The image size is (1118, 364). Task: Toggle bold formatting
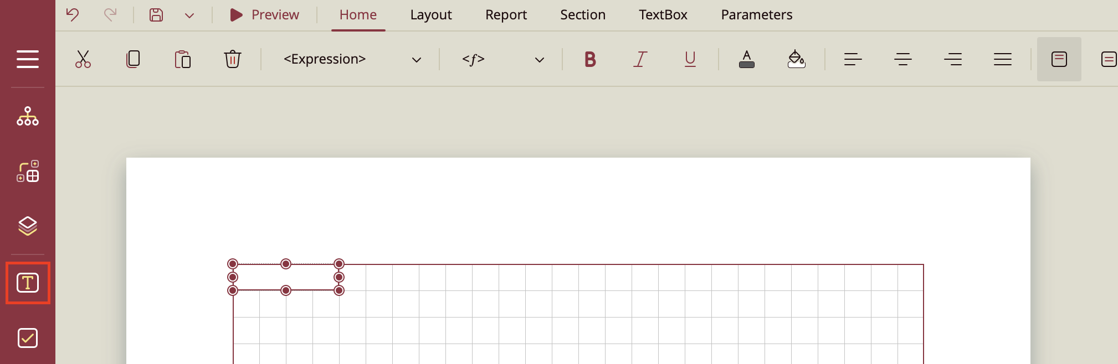(x=591, y=59)
